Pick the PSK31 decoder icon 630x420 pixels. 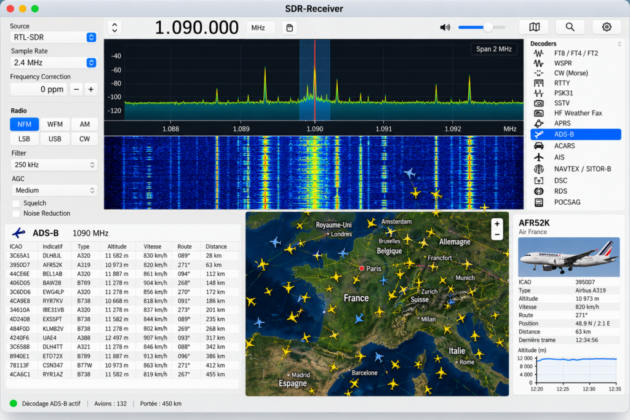click(538, 93)
